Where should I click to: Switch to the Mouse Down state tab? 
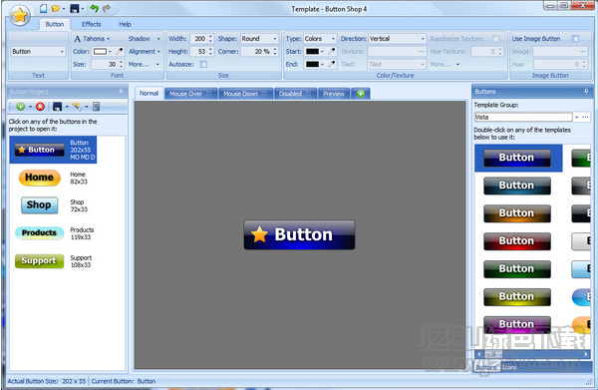tap(245, 94)
